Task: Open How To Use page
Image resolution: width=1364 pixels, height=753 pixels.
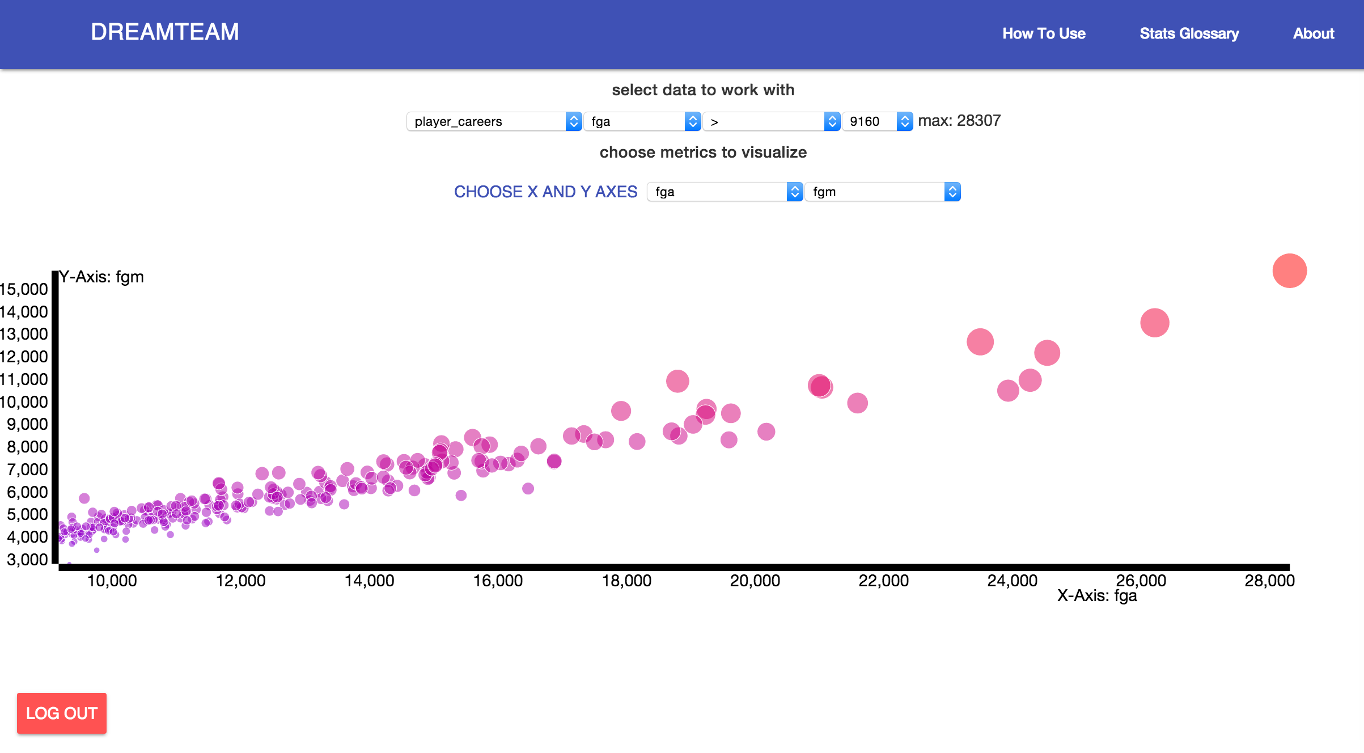Action: pyautogui.click(x=1044, y=33)
